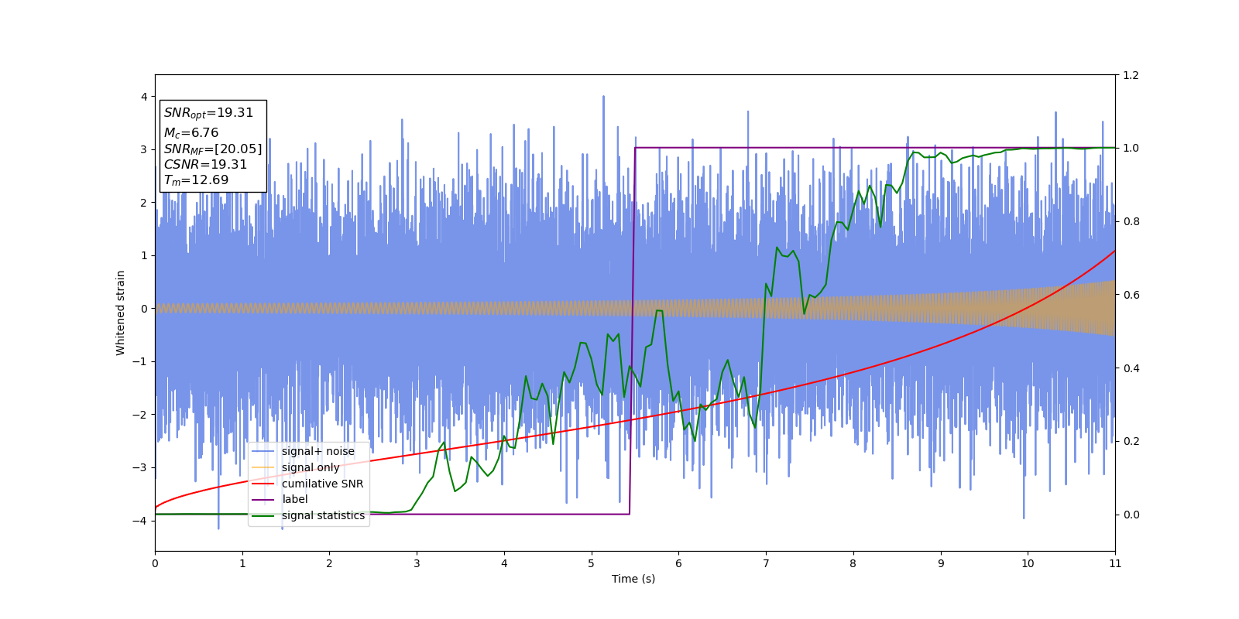Click the right-axis tick label 0.6
The image size is (1239, 619).
point(1131,295)
